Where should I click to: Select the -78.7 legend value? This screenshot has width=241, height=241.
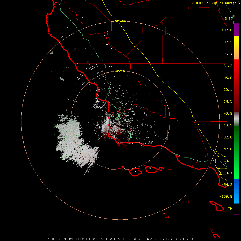227,173
